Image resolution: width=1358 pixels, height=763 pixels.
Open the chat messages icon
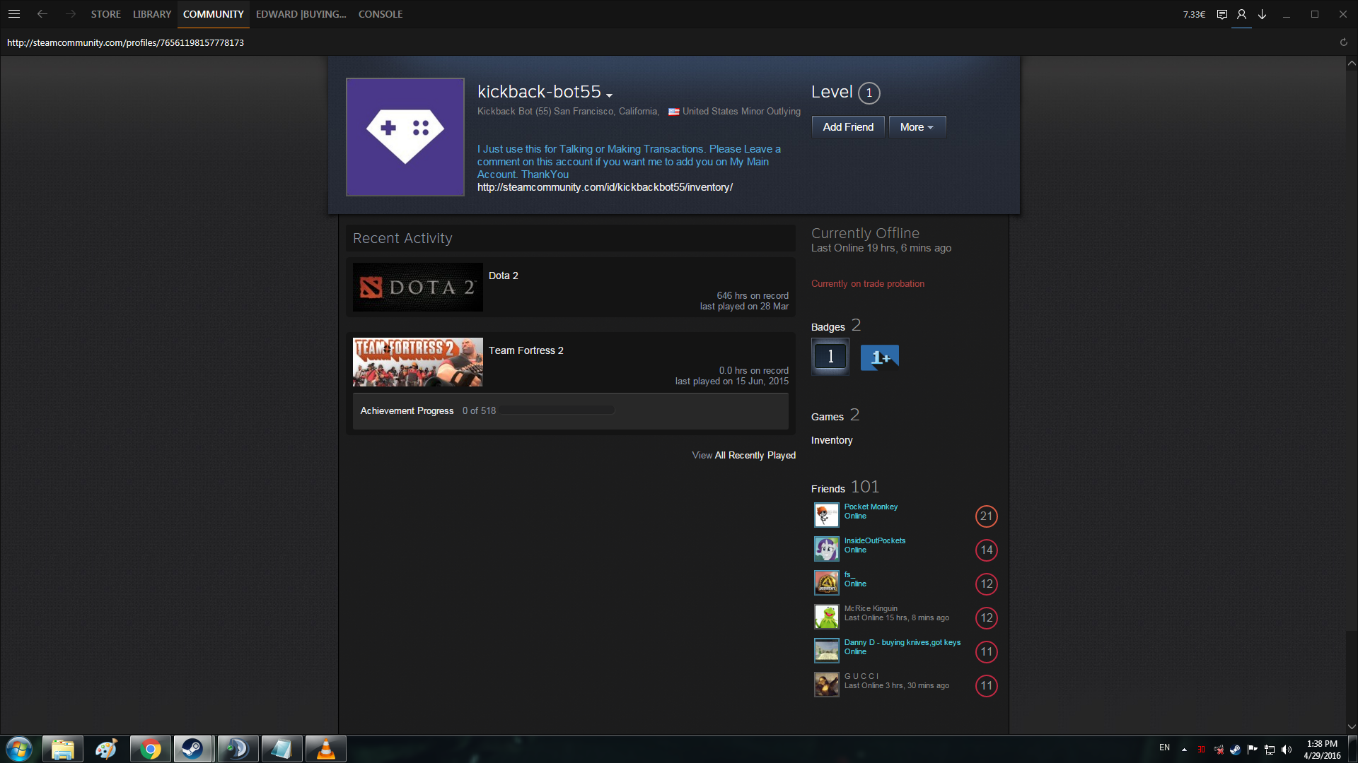tap(1221, 14)
